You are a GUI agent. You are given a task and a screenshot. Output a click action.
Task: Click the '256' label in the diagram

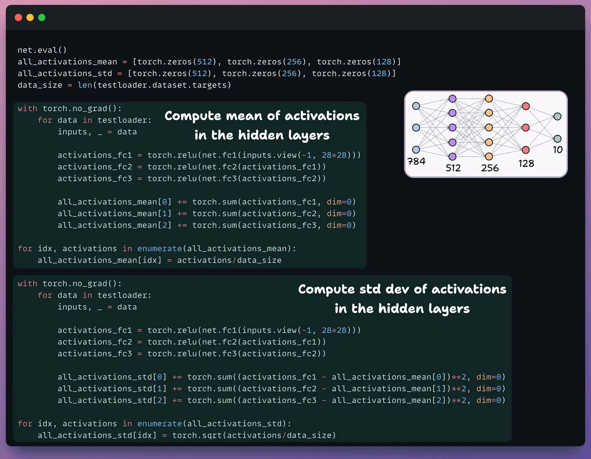(x=490, y=168)
